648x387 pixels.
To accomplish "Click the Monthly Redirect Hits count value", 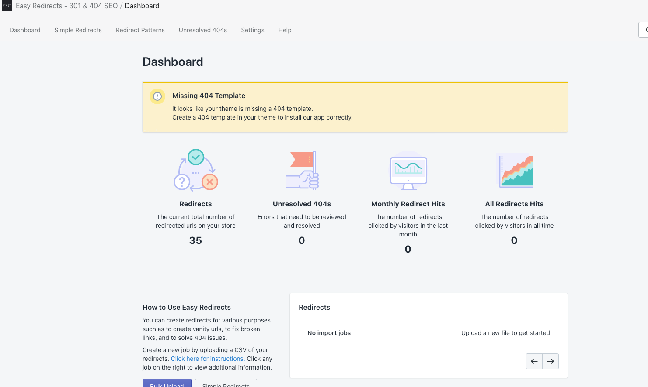I will pyautogui.click(x=408, y=249).
